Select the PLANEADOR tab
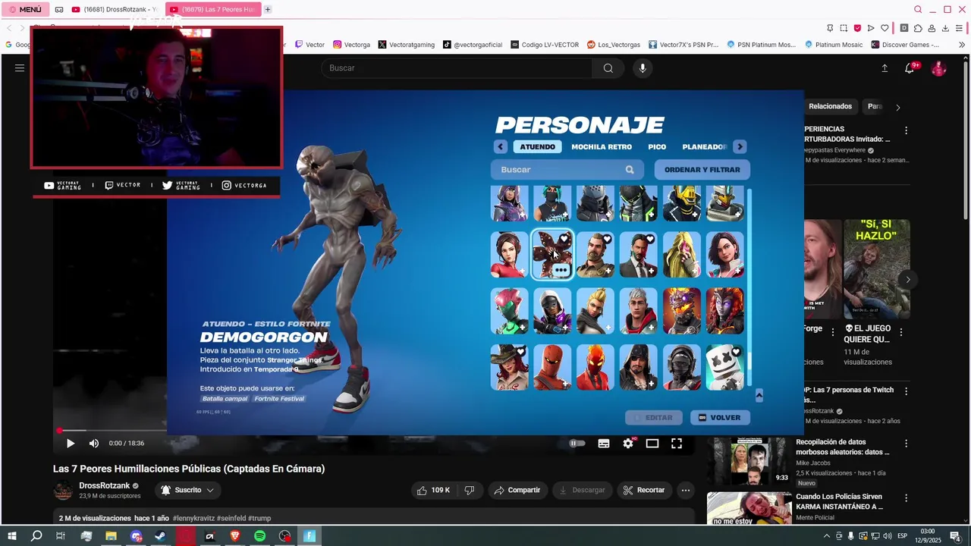 pyautogui.click(x=704, y=147)
